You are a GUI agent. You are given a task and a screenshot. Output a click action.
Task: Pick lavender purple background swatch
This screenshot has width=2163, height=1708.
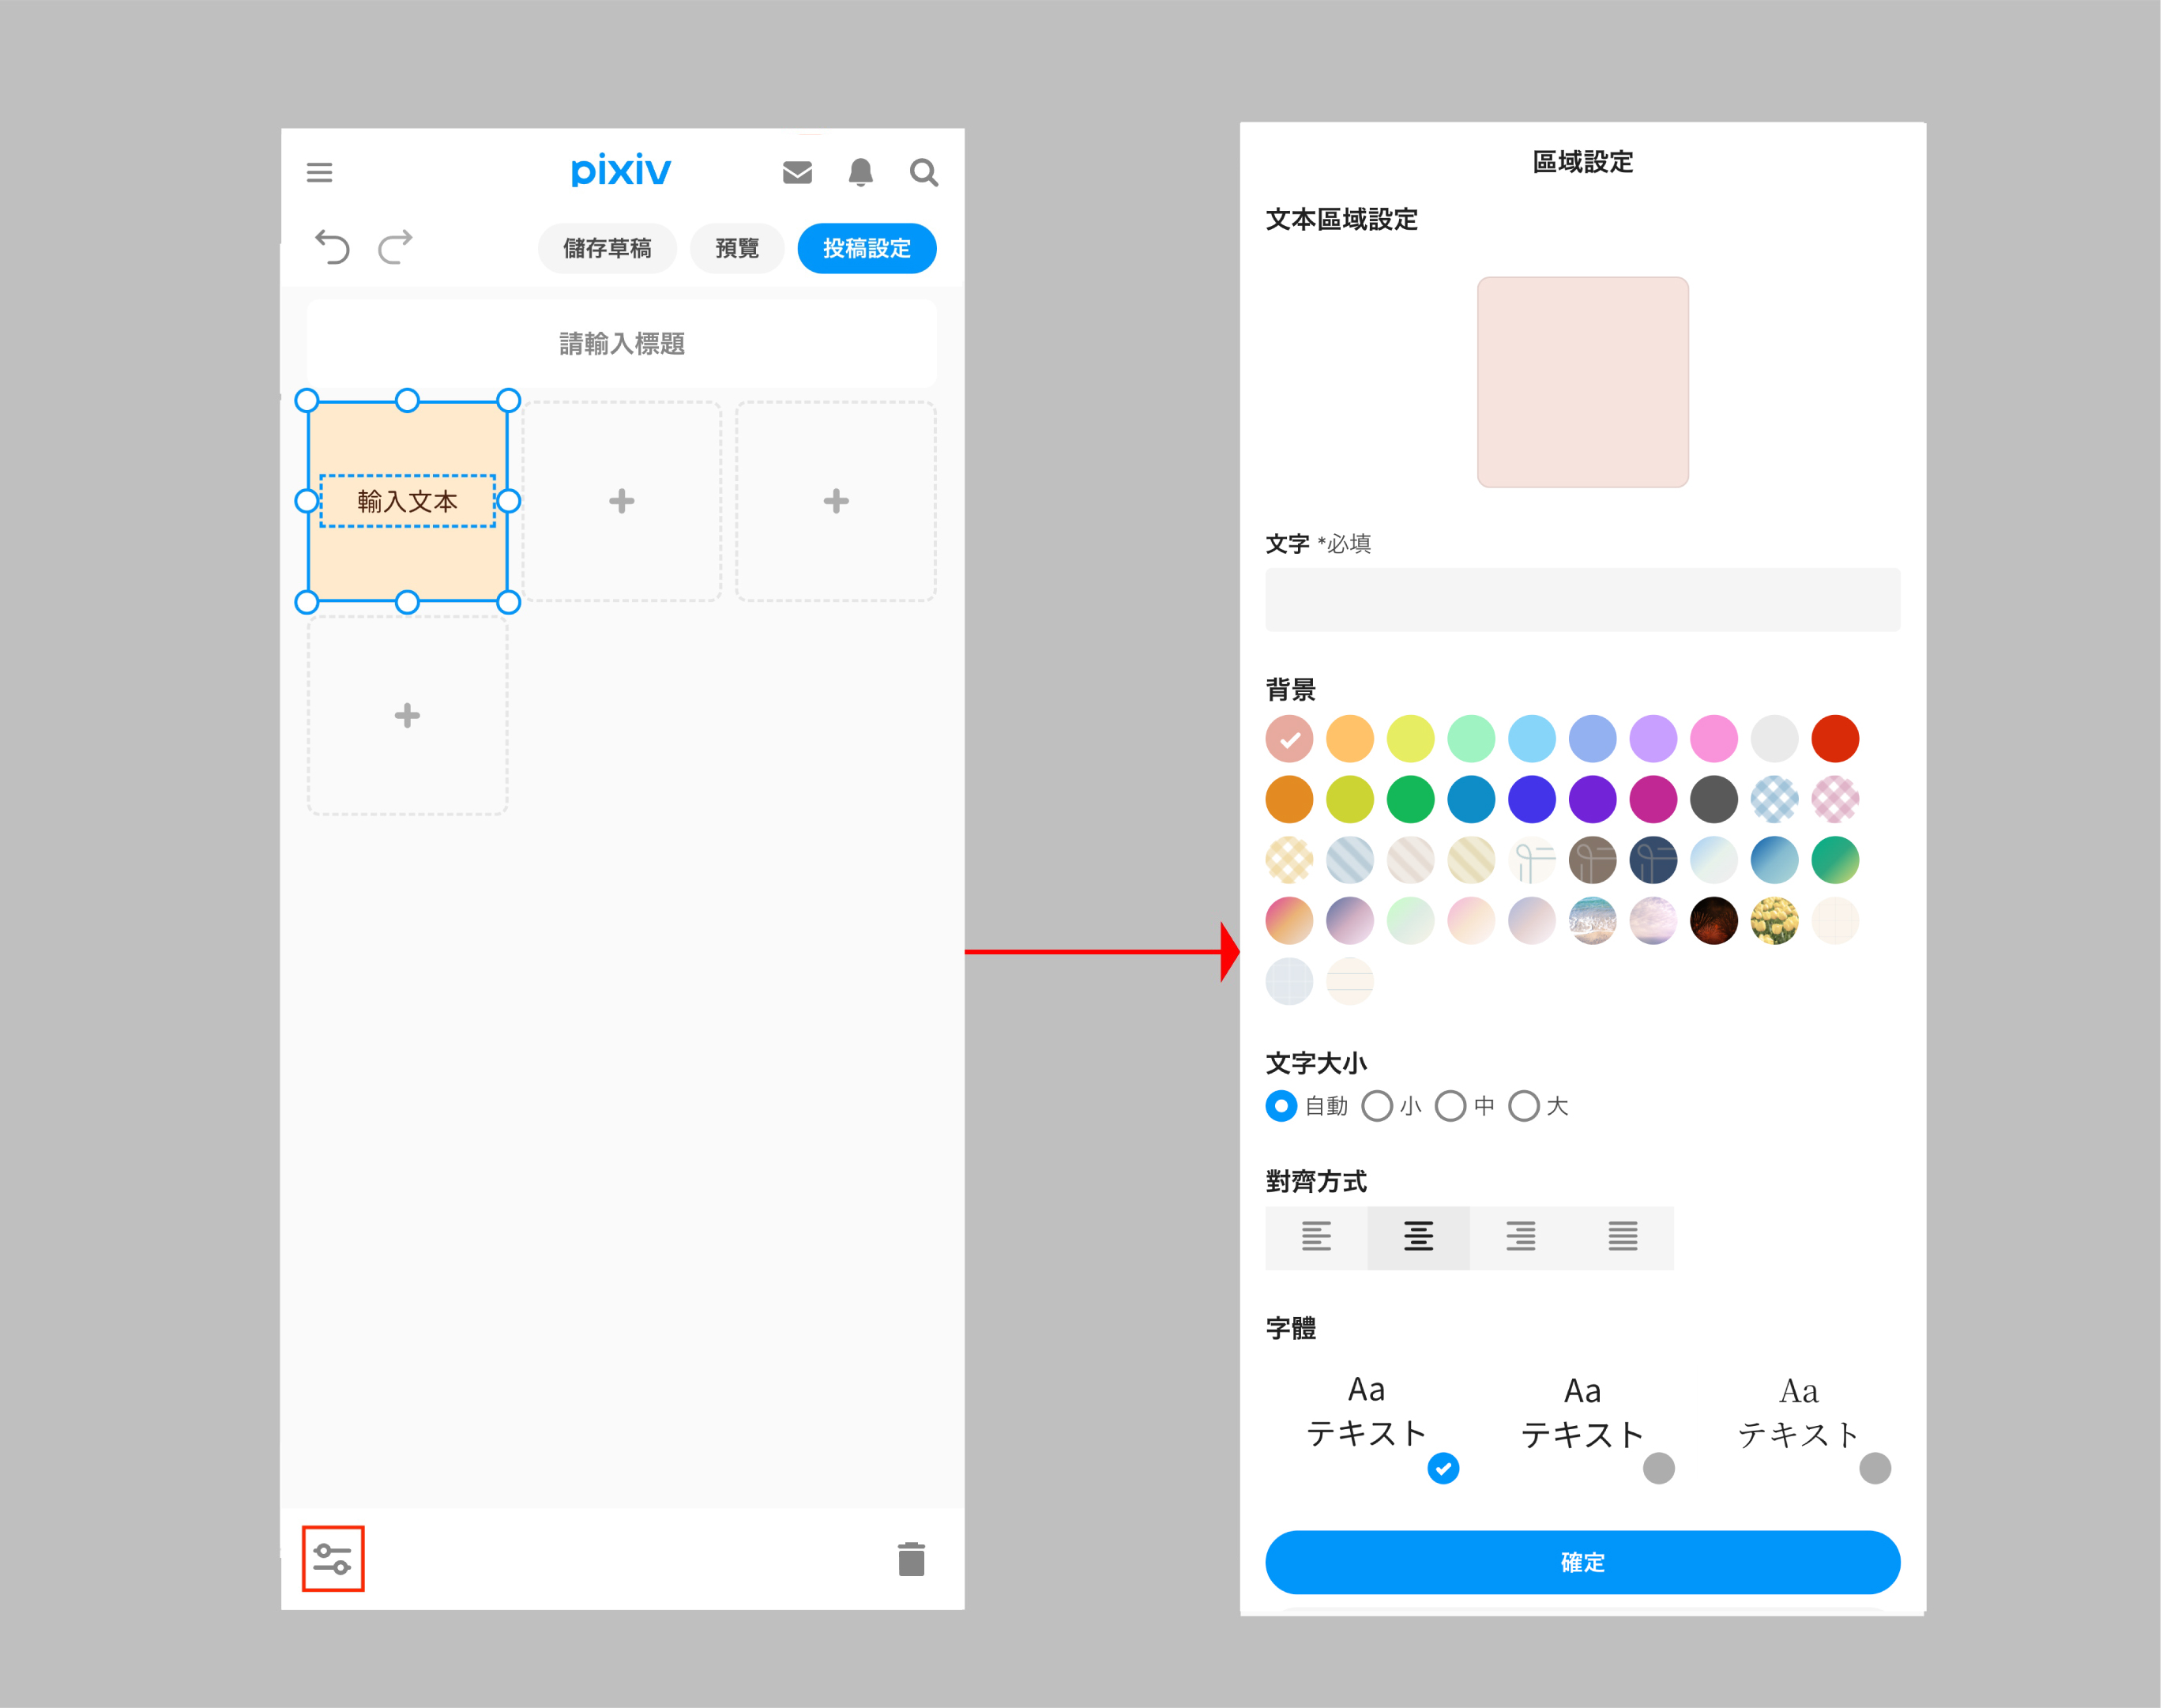1653,739
